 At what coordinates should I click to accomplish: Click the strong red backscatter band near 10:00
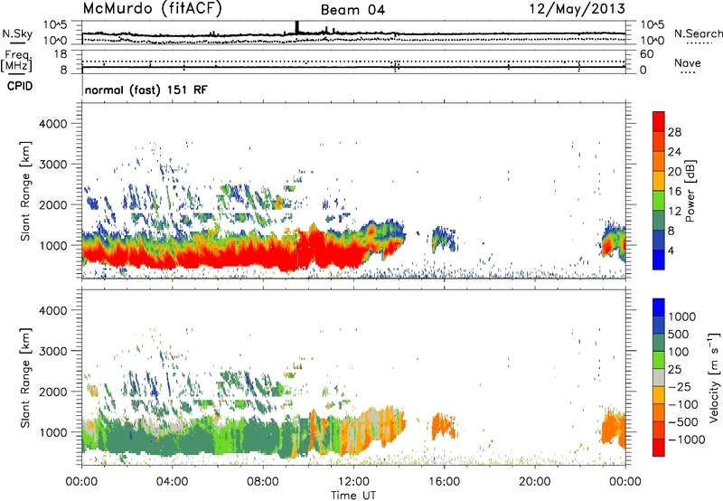point(310,247)
